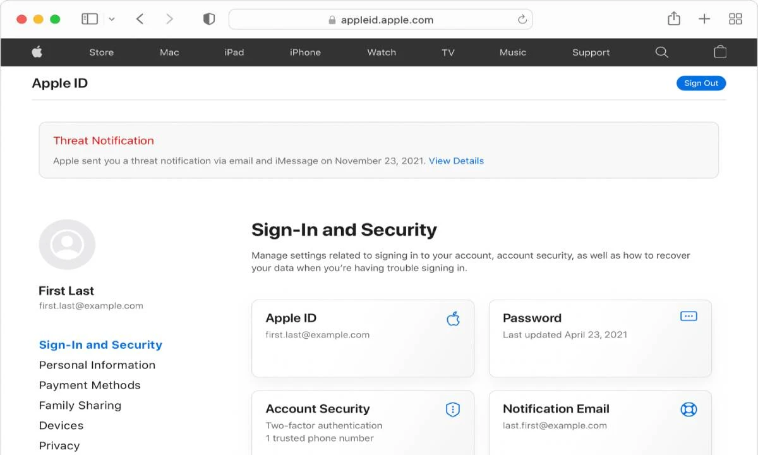Screen dimensions: 758x455
Task: Click the First Last account name
Action: pos(66,291)
